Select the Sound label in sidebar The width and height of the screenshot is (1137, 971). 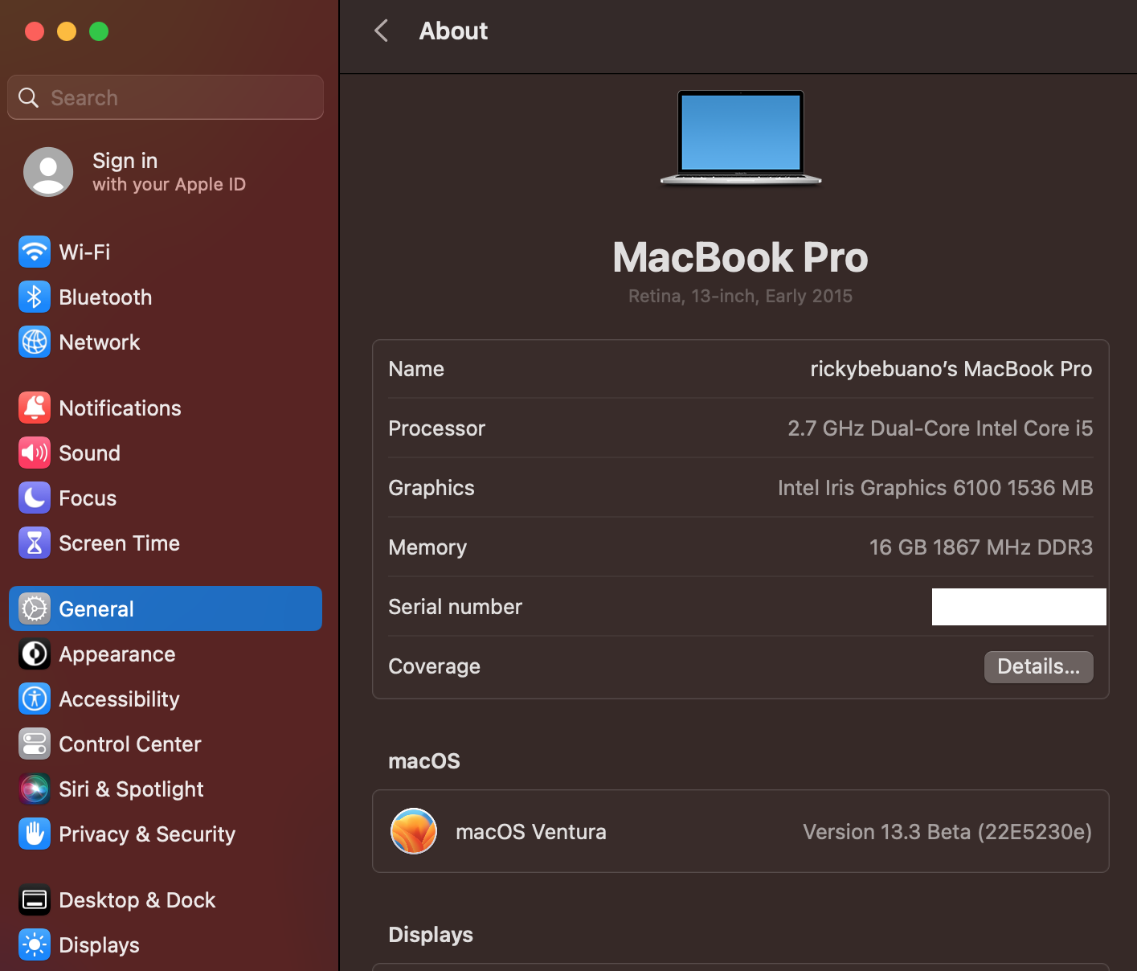89,453
